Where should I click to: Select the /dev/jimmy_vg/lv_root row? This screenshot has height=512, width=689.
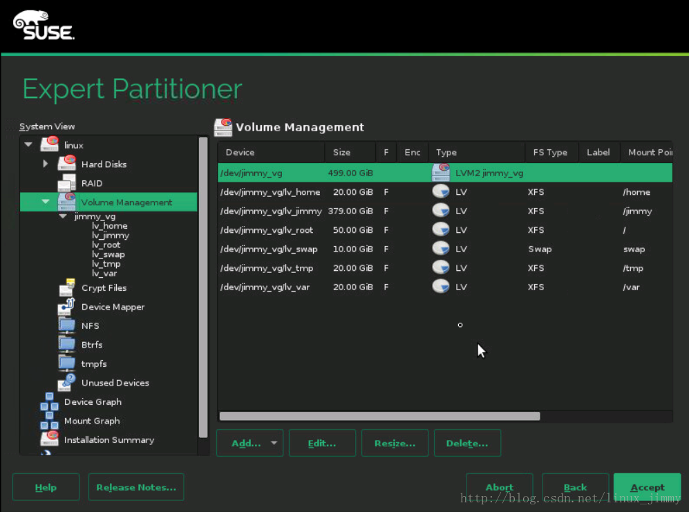(x=445, y=229)
